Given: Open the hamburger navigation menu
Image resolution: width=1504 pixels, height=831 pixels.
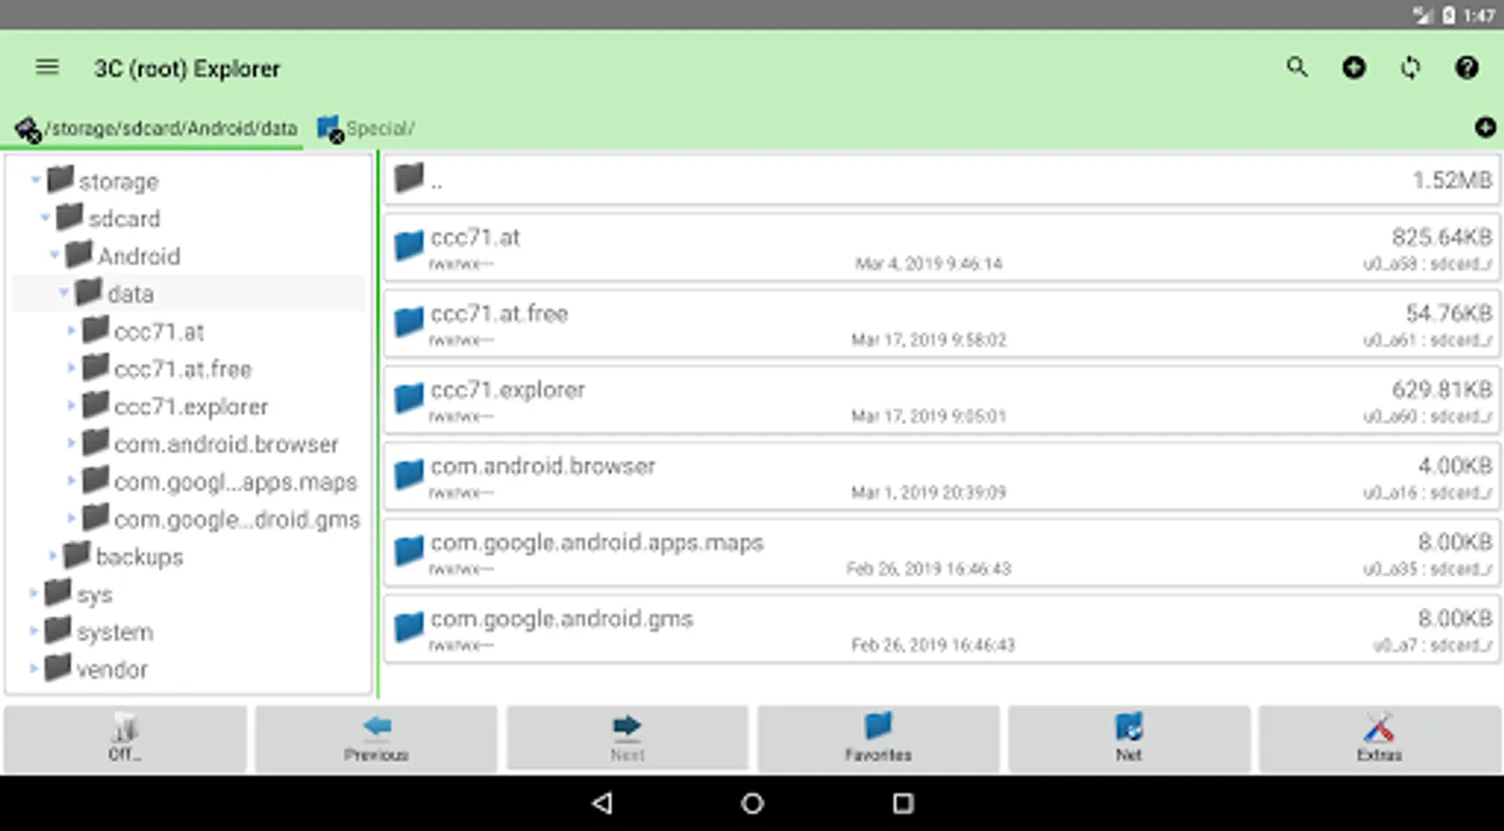Looking at the screenshot, I should click(47, 67).
